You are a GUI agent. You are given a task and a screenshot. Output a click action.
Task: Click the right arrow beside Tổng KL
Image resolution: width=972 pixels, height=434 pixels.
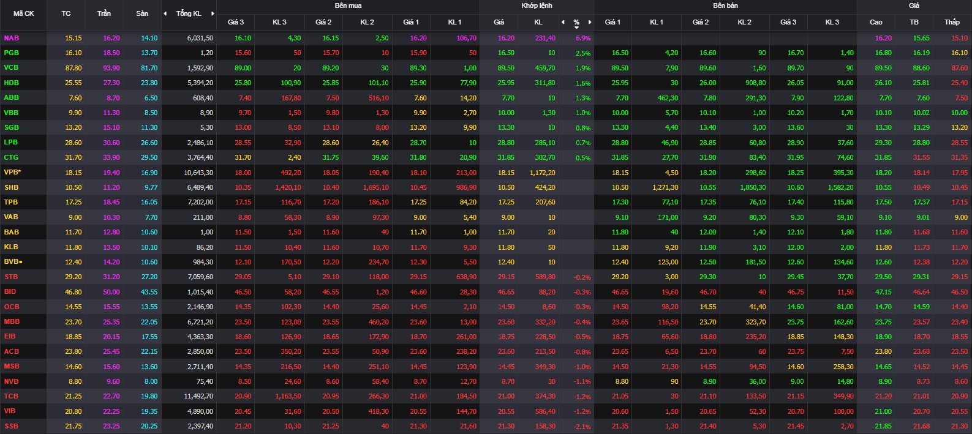point(213,13)
